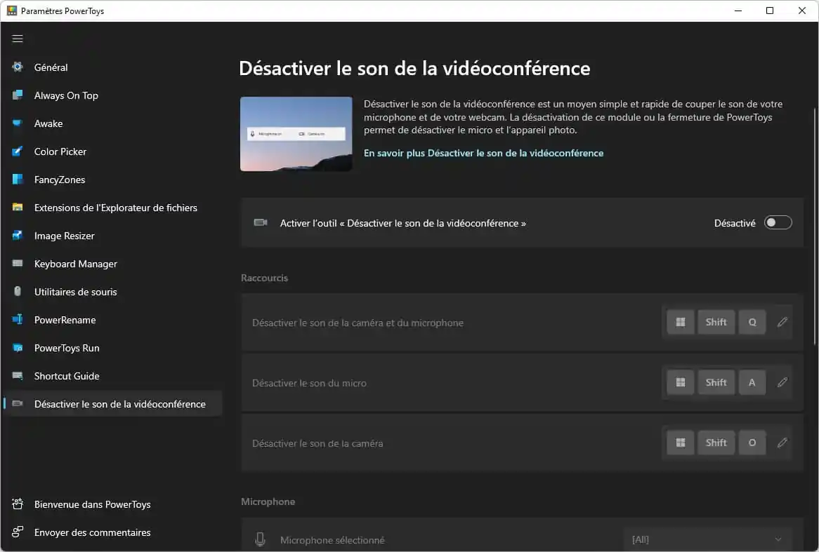Select the 'Désactiver le son du micro' row
The width and height of the screenshot is (819, 552).
coord(522,382)
